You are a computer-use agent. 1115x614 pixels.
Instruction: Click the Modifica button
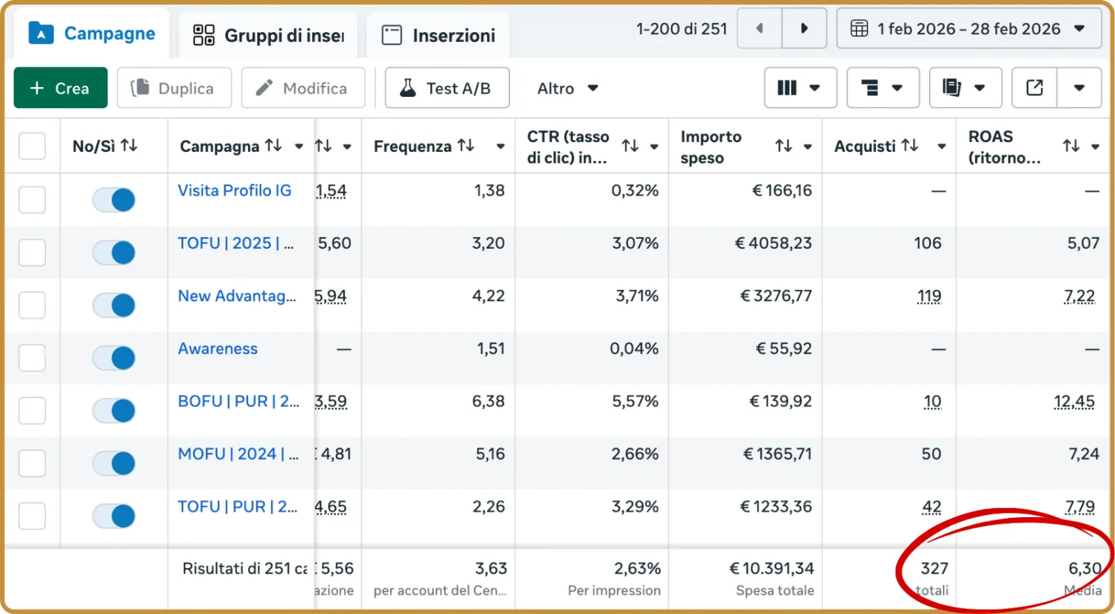click(303, 88)
